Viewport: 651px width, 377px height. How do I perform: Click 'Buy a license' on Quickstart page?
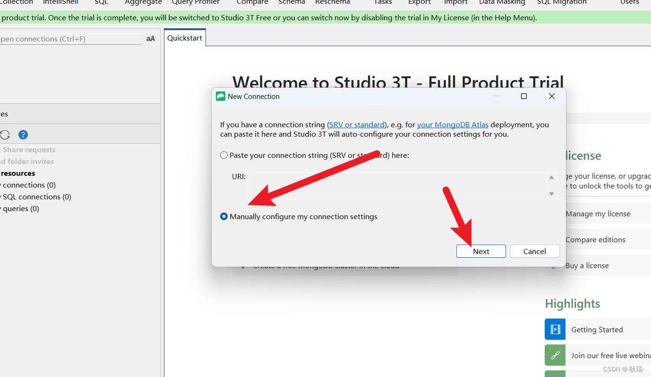click(587, 265)
